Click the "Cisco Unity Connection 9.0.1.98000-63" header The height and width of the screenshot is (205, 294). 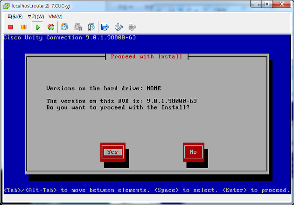tap(70, 38)
